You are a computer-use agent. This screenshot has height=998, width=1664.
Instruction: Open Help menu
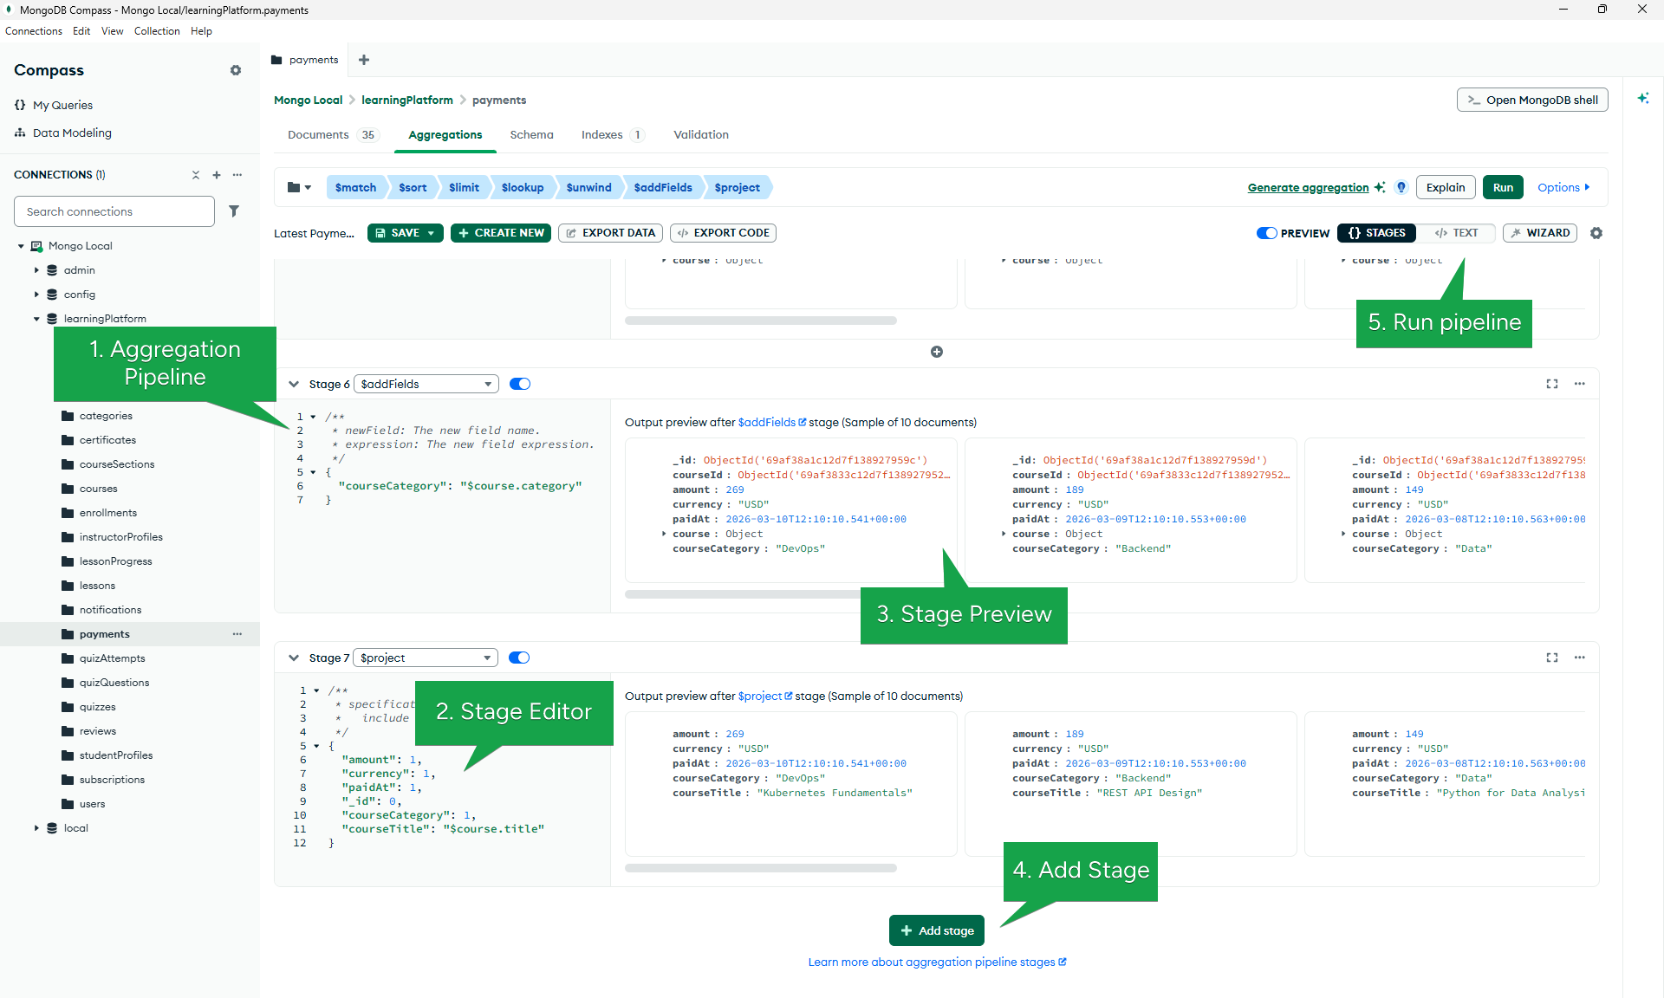pyautogui.click(x=201, y=31)
